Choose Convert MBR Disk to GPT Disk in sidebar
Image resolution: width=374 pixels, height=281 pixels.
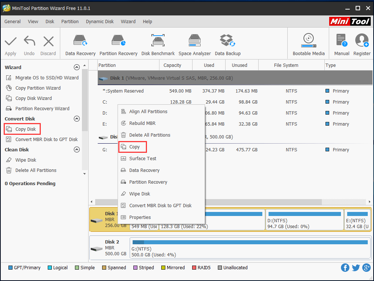(x=42, y=139)
